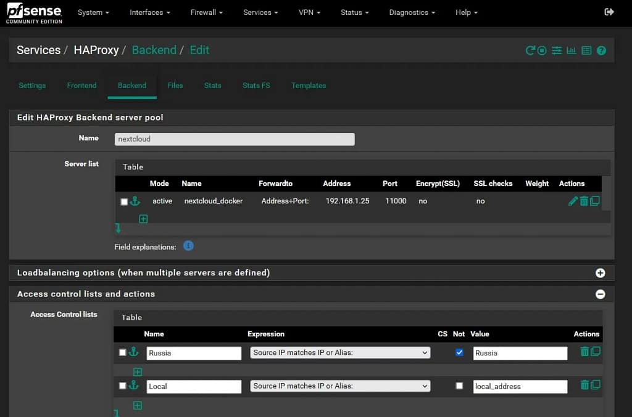Toggle the Not checkbox for Russia ACL

pyautogui.click(x=459, y=352)
